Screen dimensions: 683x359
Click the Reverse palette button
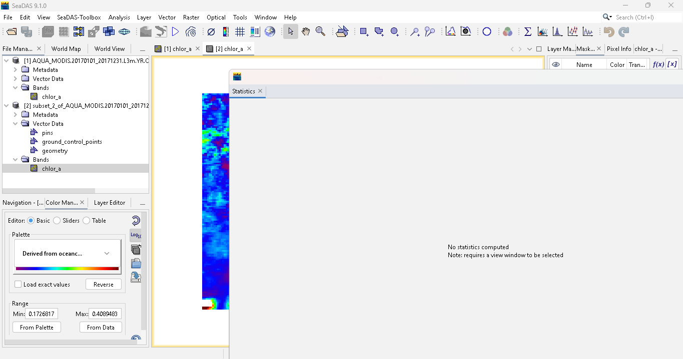tap(104, 285)
